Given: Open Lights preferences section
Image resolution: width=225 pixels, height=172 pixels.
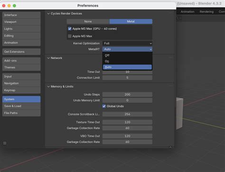Looking at the screenshot, I should 21,29.
